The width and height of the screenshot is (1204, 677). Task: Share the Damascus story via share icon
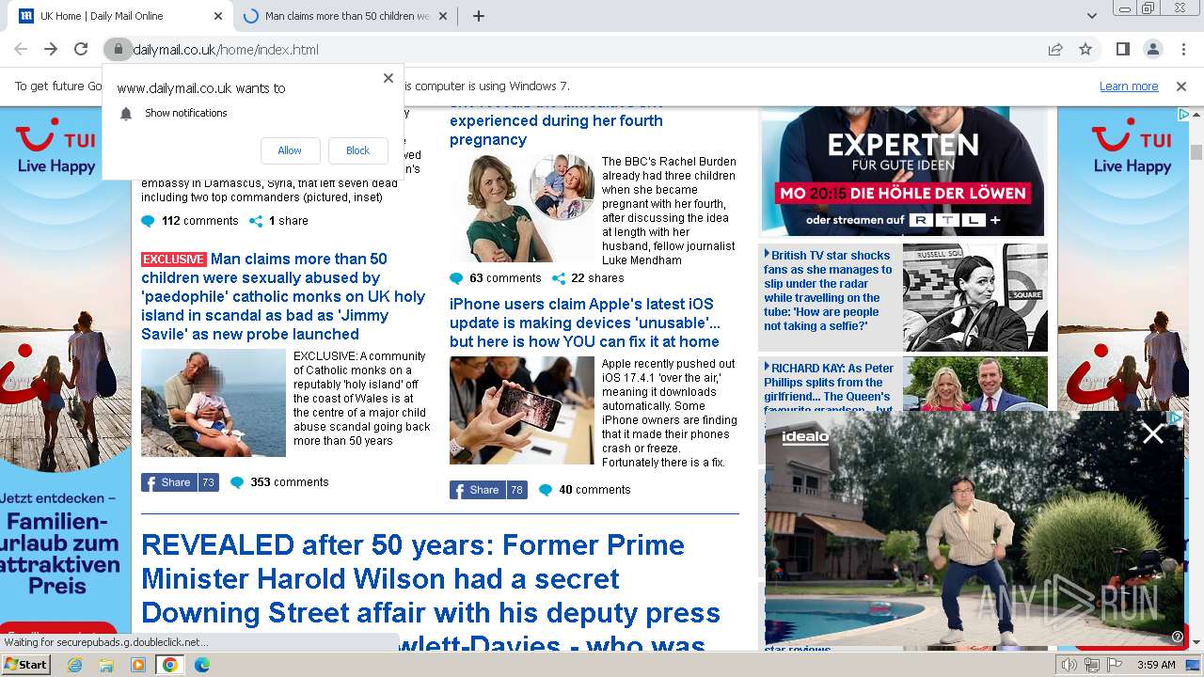point(256,221)
